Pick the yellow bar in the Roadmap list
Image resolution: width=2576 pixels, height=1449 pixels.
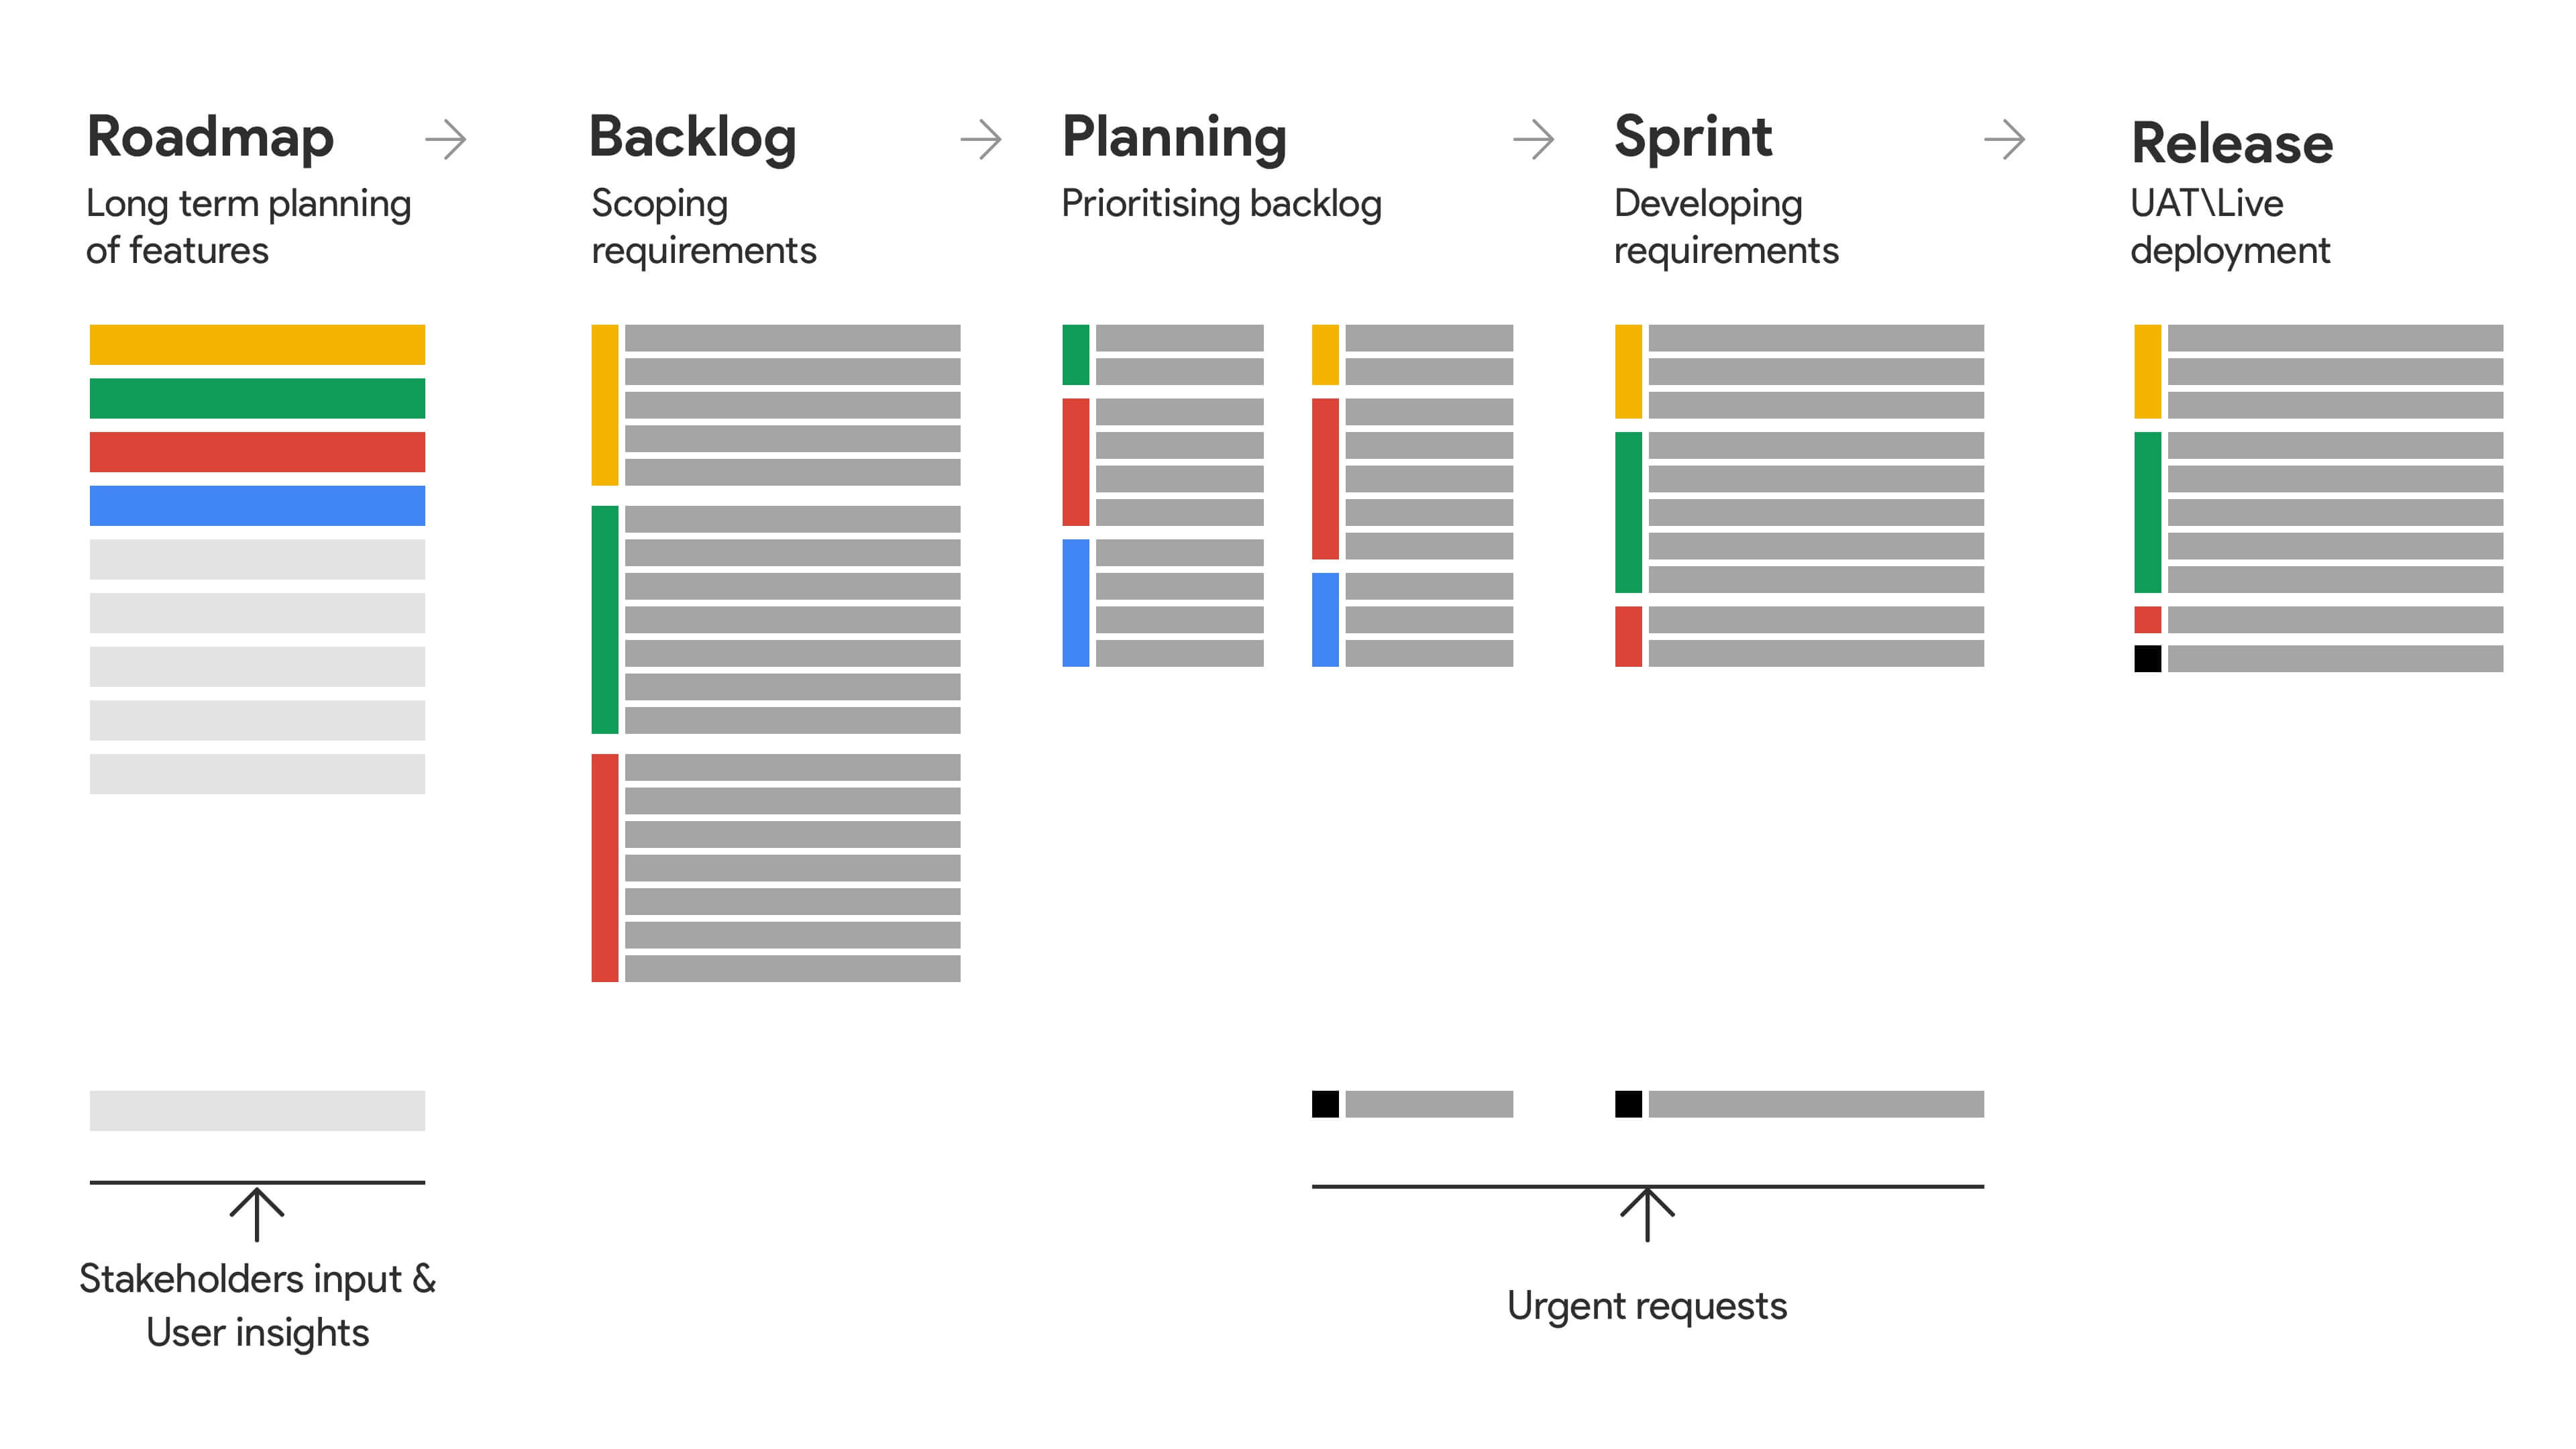point(257,345)
